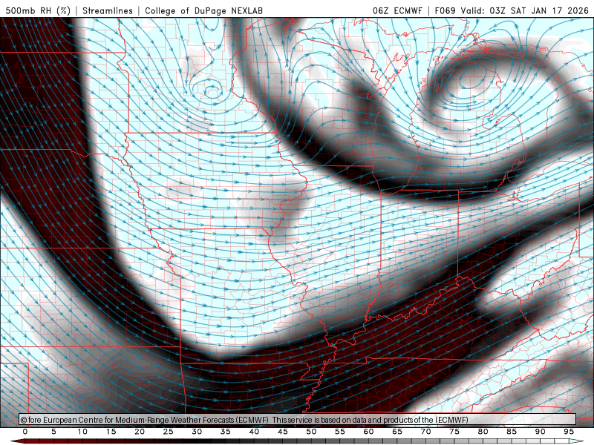Click the colorbar value label '50'
Viewport: 594px width, 445px height.
[x=311, y=432]
